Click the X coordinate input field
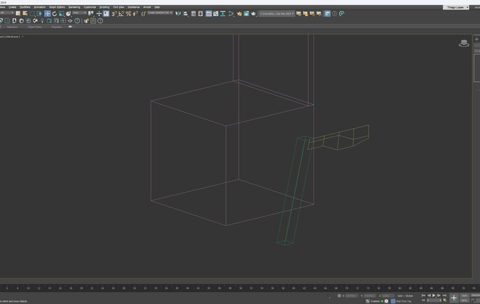 pos(351,295)
